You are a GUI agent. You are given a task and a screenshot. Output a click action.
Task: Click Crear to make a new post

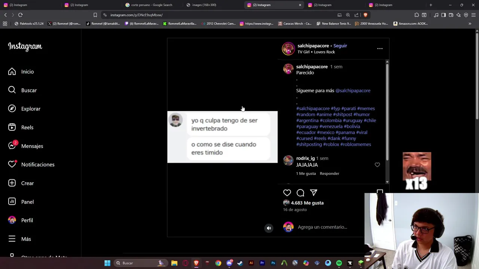pos(21,183)
